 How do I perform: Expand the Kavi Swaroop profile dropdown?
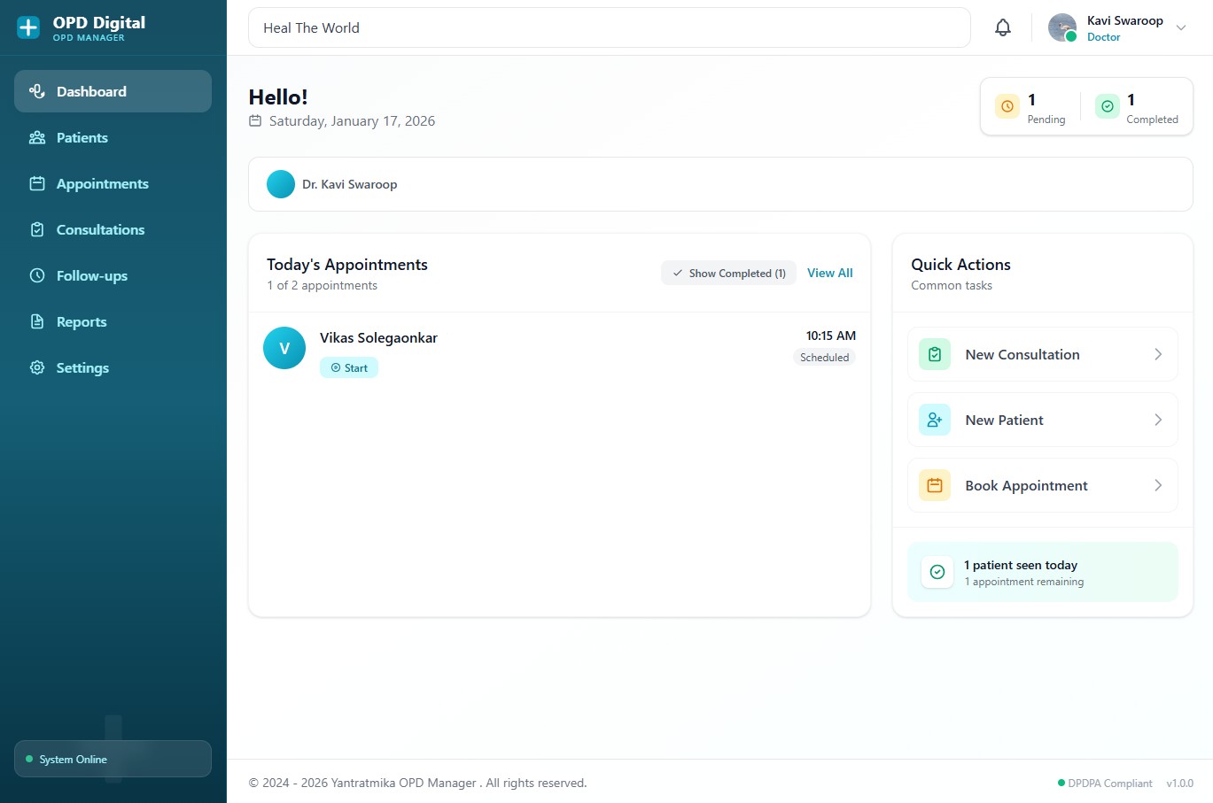1181,27
